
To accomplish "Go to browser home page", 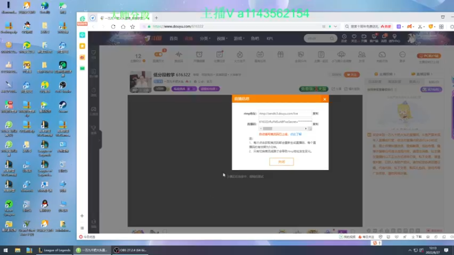I will [123, 27].
